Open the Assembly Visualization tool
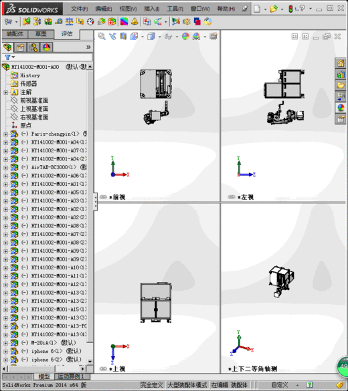This screenshot has width=348, height=391. click(101, 21)
